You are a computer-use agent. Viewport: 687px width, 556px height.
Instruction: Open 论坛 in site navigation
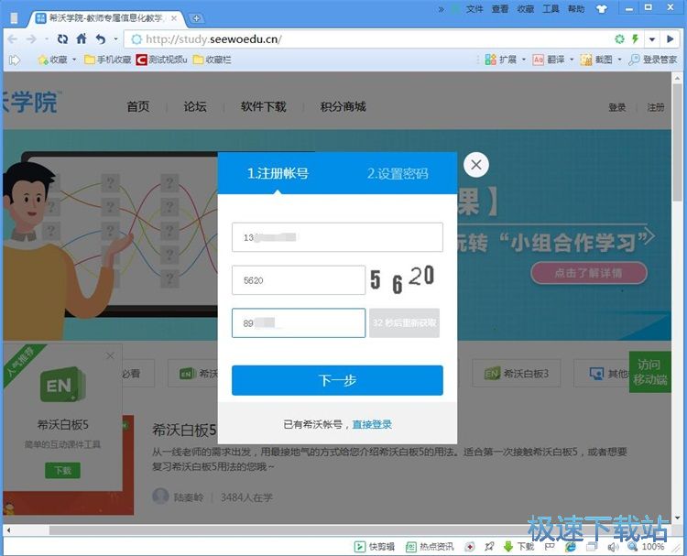click(195, 106)
